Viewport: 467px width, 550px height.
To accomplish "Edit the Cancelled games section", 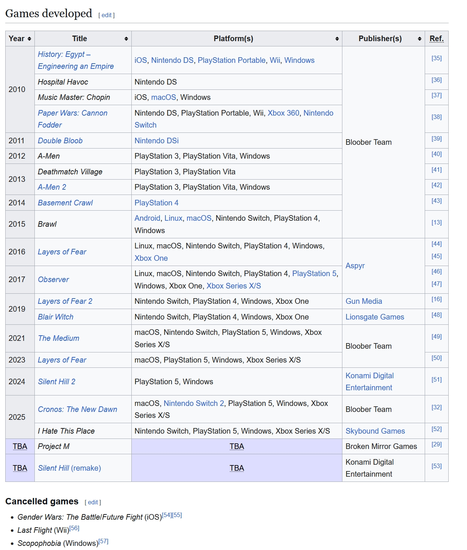I will pyautogui.click(x=93, y=502).
